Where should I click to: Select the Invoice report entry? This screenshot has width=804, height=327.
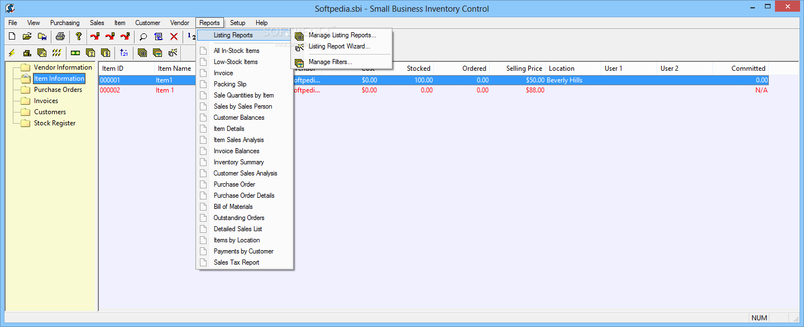[245, 73]
